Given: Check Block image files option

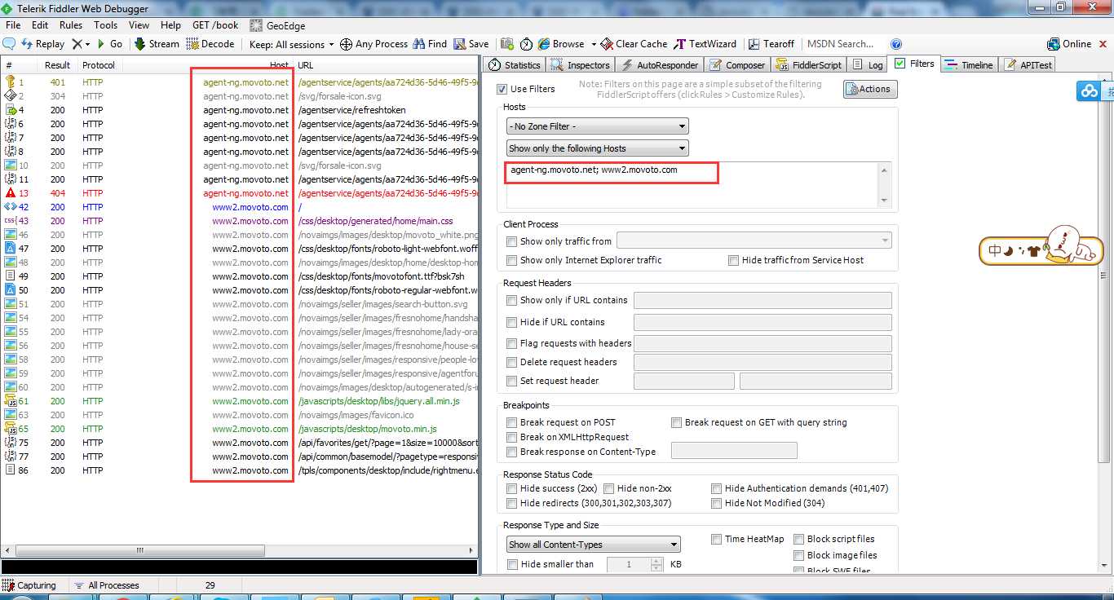Looking at the screenshot, I should 798,555.
